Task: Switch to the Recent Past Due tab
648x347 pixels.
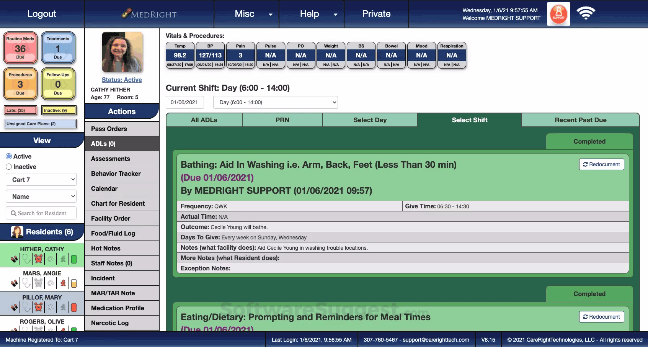Action: [x=581, y=120]
